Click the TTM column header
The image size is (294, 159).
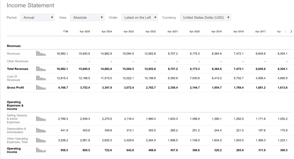[65, 32]
